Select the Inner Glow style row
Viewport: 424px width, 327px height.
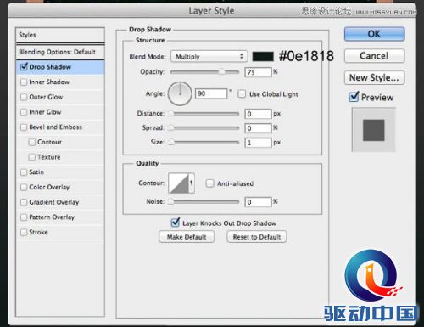point(60,112)
